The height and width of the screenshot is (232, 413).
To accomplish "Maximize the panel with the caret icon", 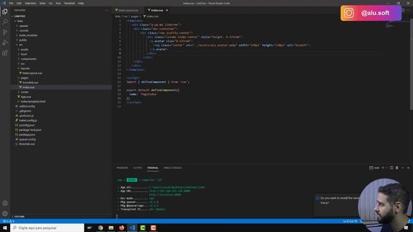I will pyautogui.click(x=403, y=168).
